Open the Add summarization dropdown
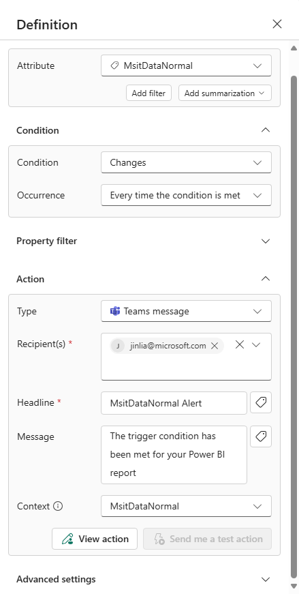Viewport: 299px width, 594px height. (x=225, y=93)
